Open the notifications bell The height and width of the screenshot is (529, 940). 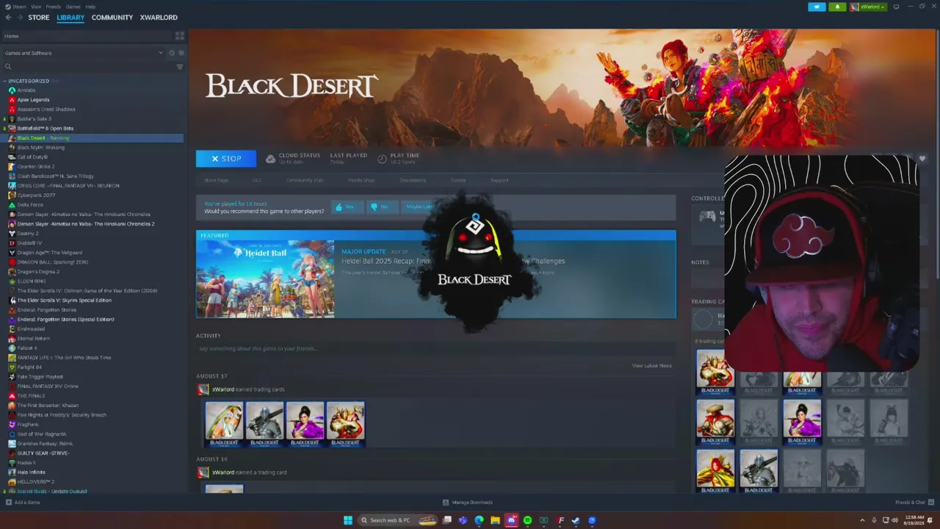click(x=837, y=7)
